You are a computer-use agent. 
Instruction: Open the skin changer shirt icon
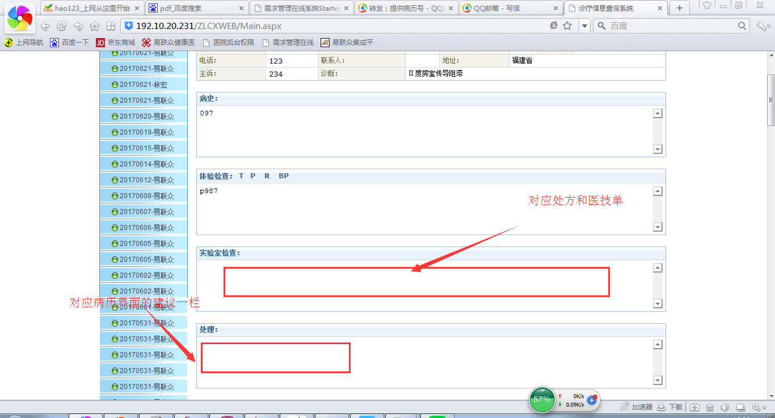click(x=707, y=6)
